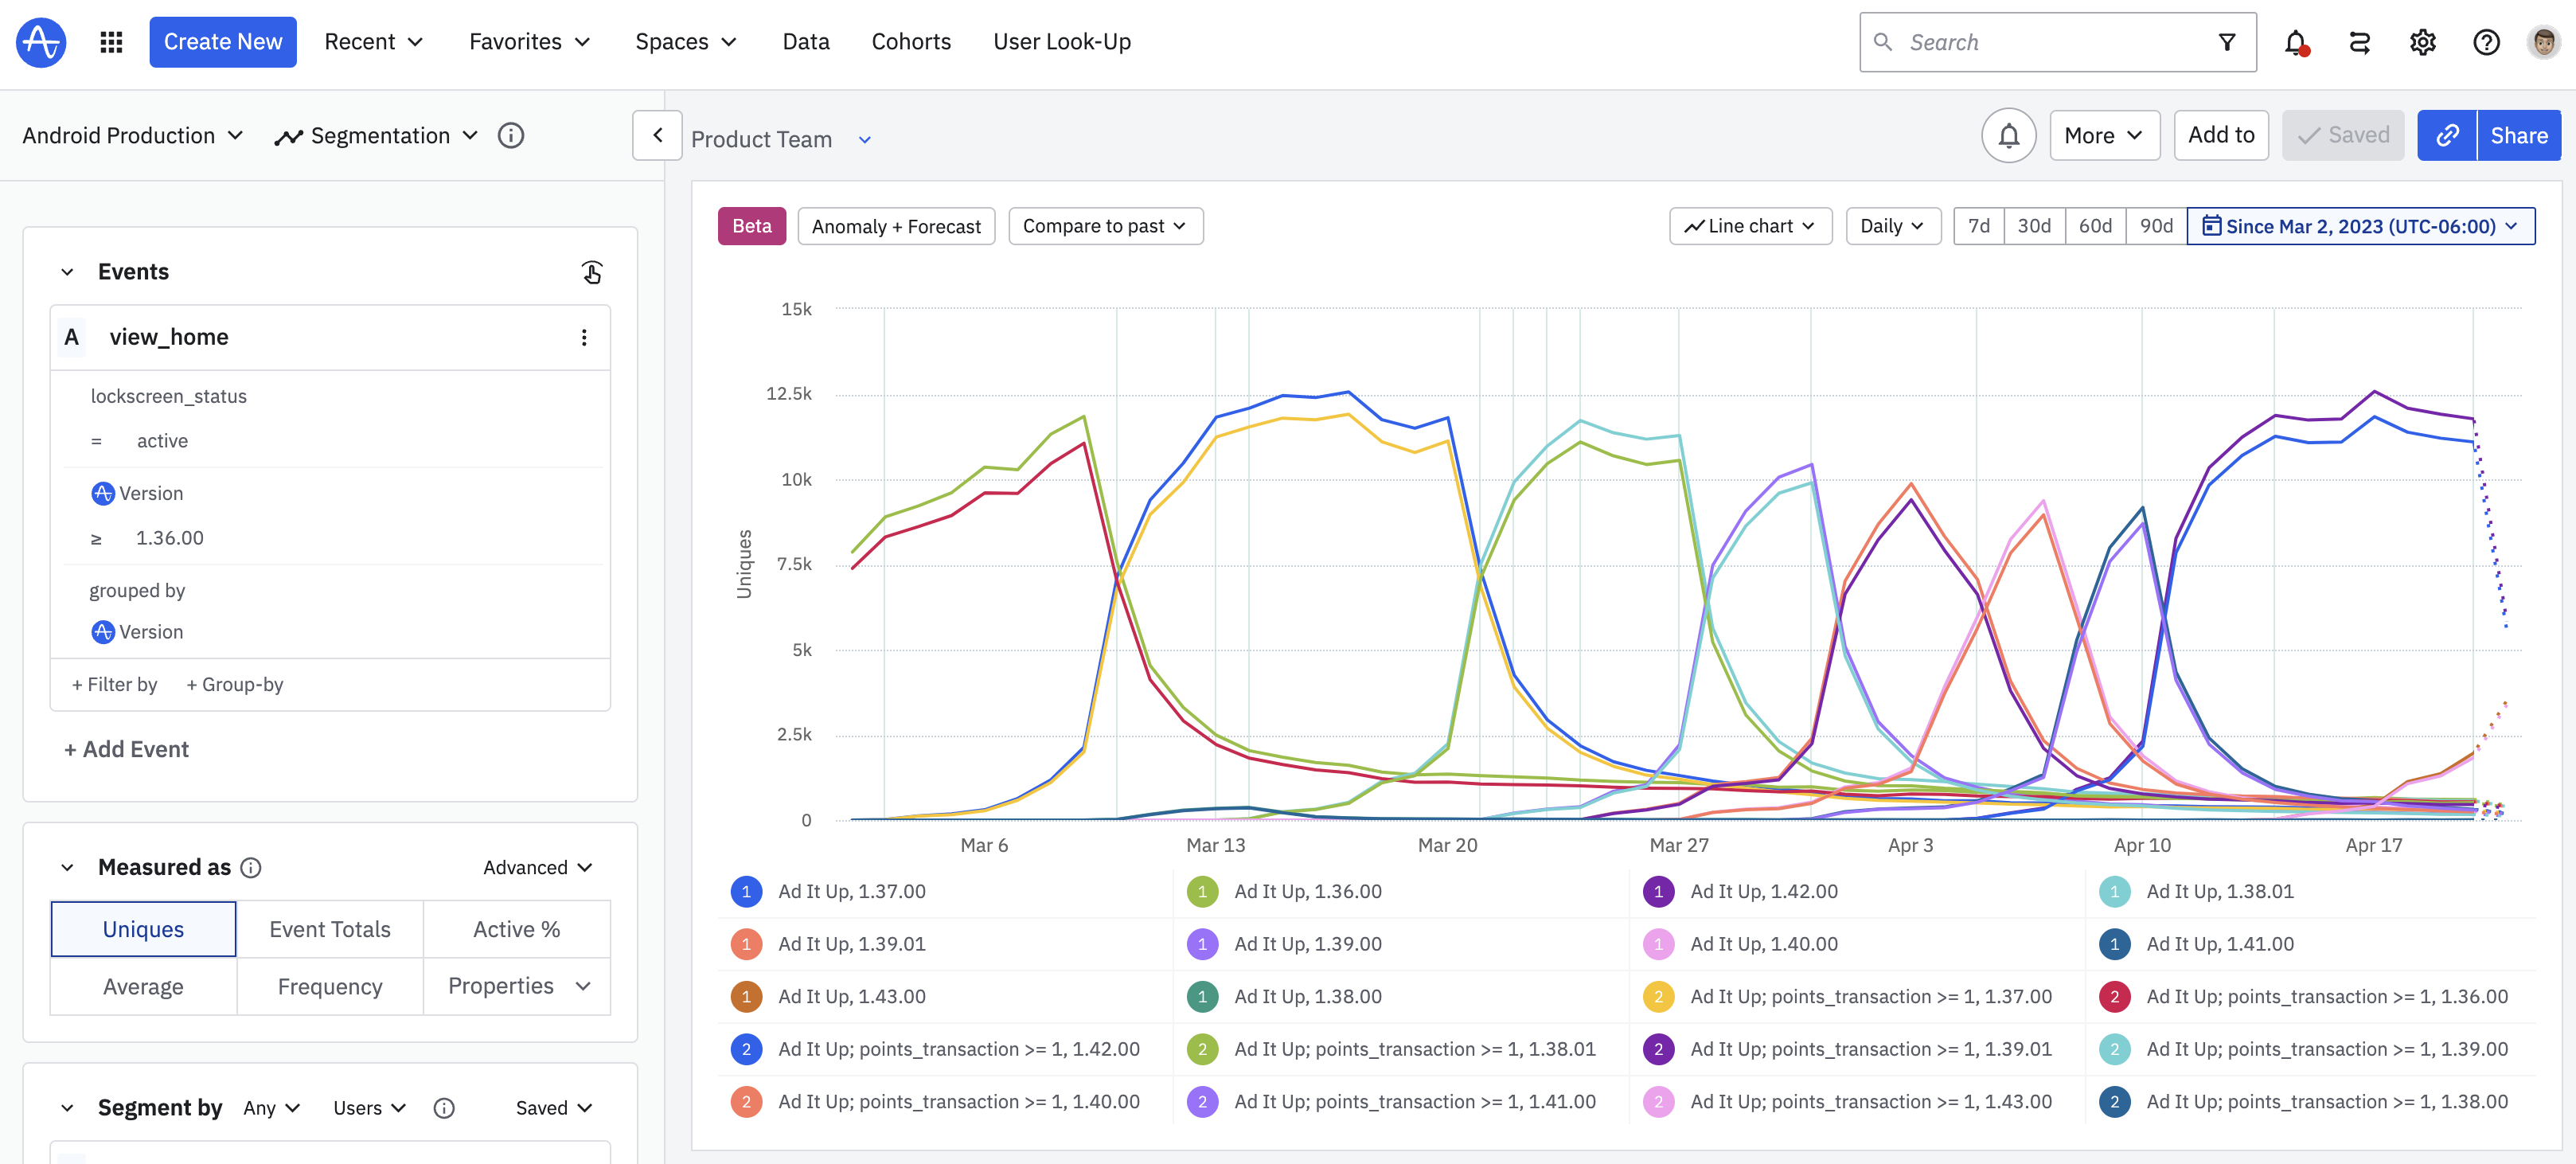Click the search filter funnel icon
2576x1164 pixels.
tap(2226, 42)
